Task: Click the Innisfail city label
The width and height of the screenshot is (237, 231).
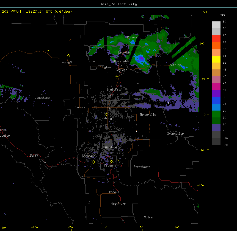Action: [114, 89]
